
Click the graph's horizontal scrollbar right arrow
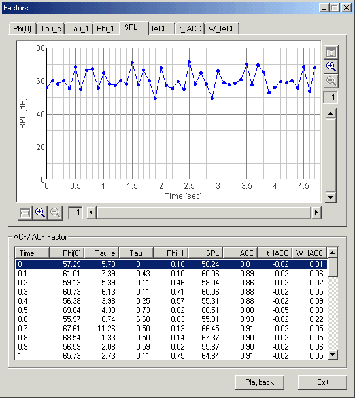(316, 213)
